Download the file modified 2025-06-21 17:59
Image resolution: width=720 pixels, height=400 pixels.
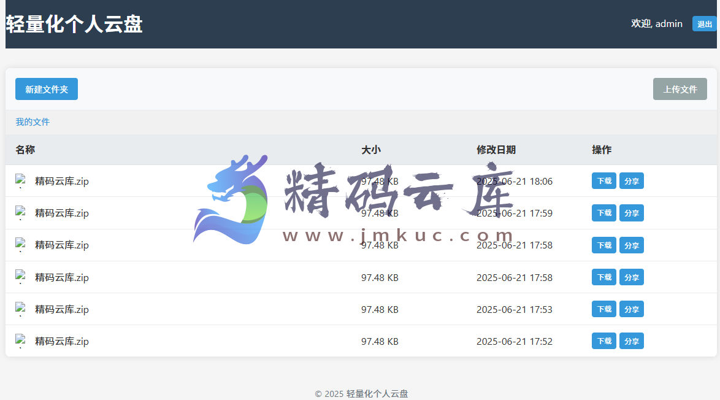click(604, 213)
